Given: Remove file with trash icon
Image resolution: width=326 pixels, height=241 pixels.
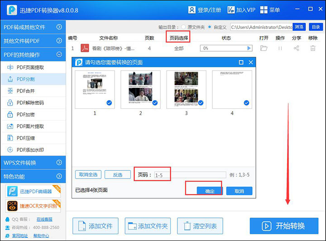Looking at the screenshot, I should tap(313, 48).
